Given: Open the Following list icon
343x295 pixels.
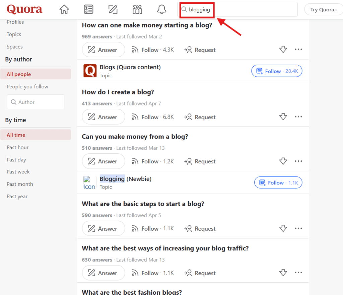Looking at the screenshot, I should pyautogui.click(x=88, y=9).
